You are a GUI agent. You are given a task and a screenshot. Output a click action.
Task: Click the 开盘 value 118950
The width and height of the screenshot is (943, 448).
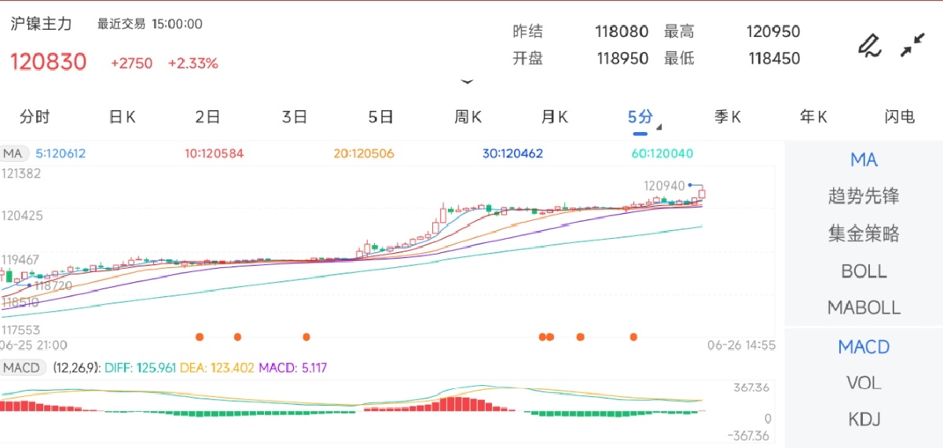(x=622, y=59)
